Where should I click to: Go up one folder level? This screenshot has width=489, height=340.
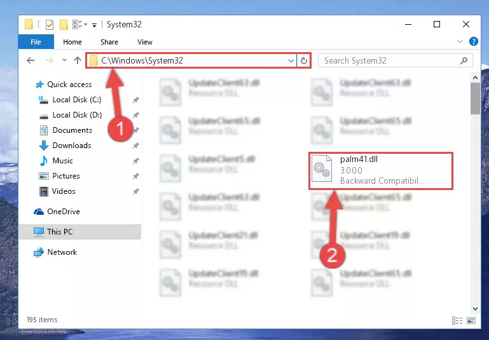coord(78,60)
